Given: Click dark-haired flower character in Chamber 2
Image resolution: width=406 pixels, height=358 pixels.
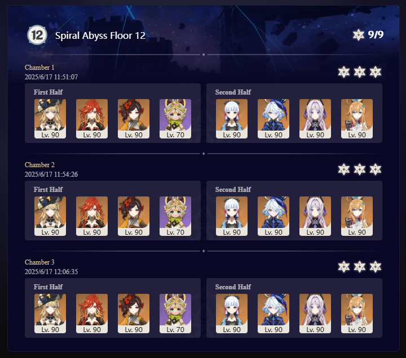Looking at the screenshot, I should click(x=134, y=216).
